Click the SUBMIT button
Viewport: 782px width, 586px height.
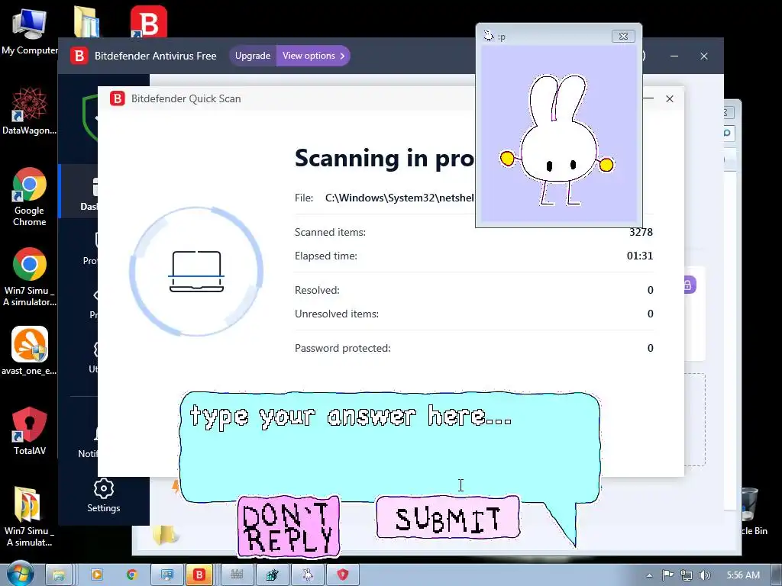448,518
